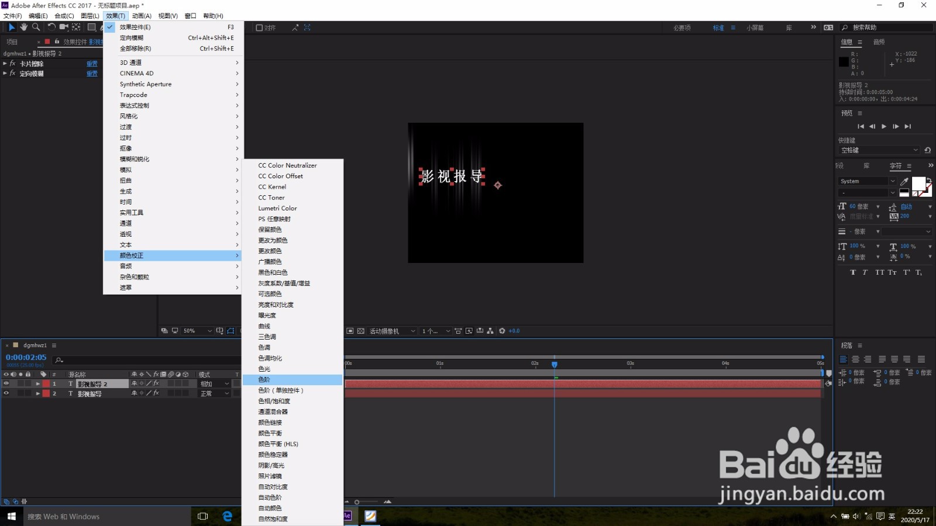Enable small caps Tt text style
Viewport: 936px width, 526px height.
click(892, 272)
